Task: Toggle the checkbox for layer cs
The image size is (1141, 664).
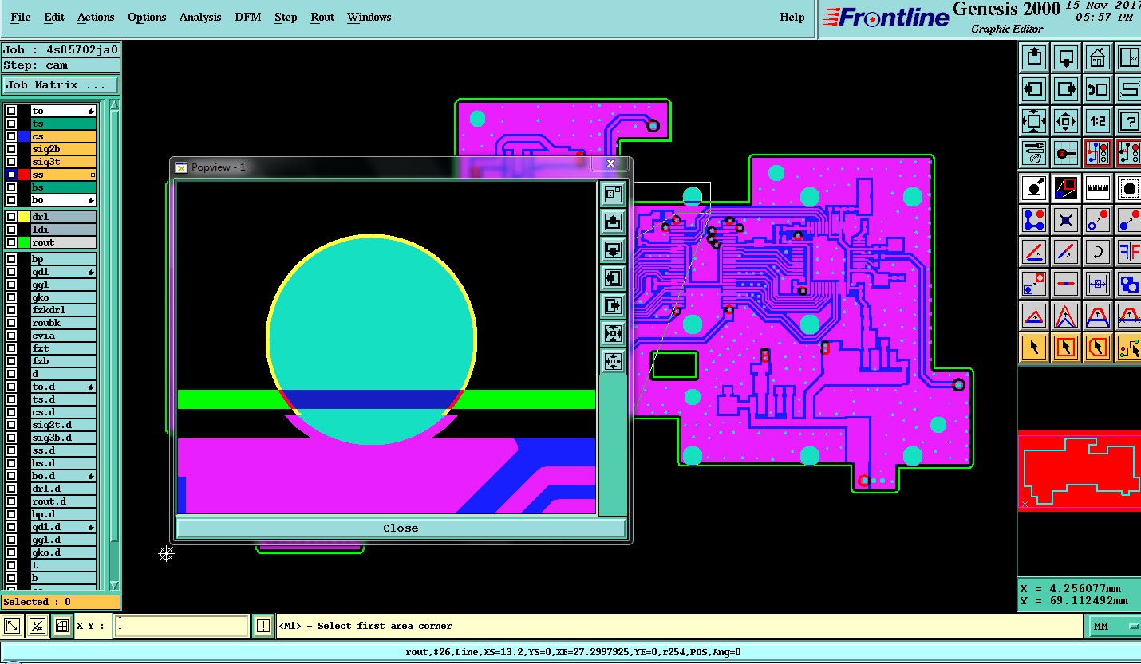Action: point(11,136)
